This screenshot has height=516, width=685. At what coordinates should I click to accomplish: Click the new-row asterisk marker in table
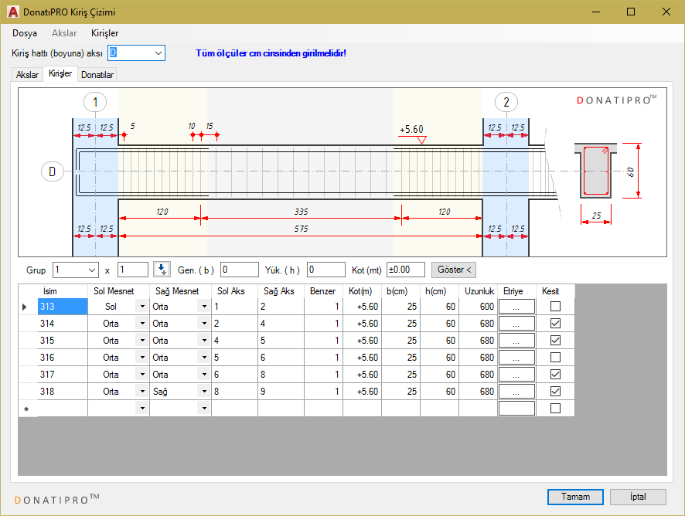tap(25, 409)
